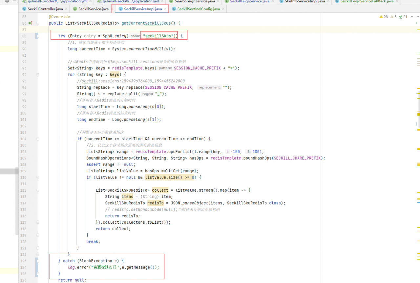Click the break statement on line 120

(93, 242)
